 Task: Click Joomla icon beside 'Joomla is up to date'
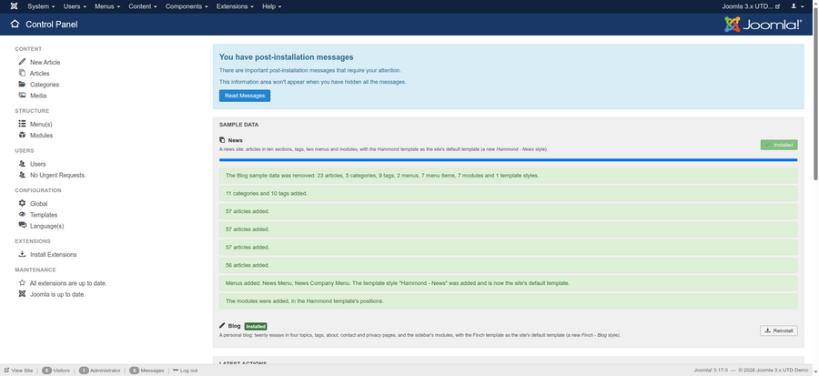coord(22,293)
